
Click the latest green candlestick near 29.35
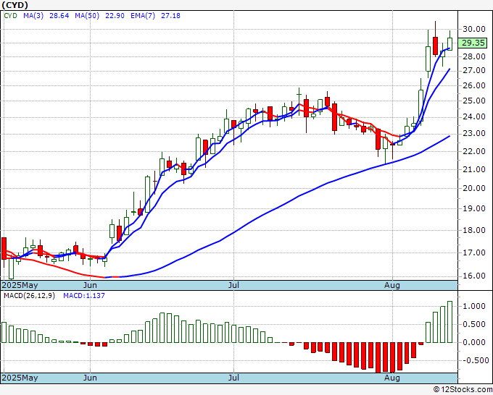[x=450, y=44]
